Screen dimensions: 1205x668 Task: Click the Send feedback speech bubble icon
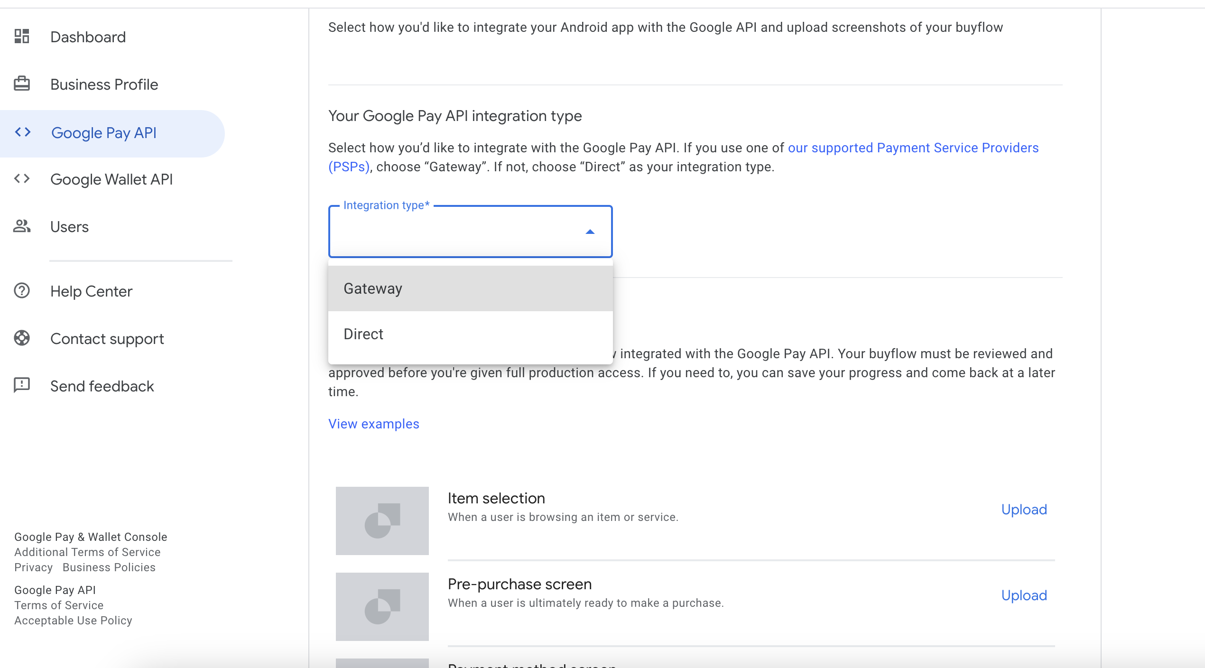(22, 385)
